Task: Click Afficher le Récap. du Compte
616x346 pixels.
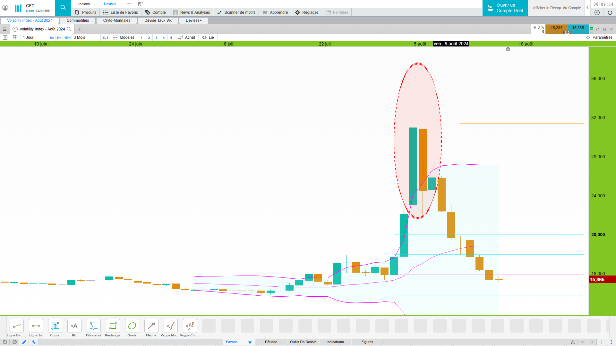Action: pyautogui.click(x=557, y=8)
